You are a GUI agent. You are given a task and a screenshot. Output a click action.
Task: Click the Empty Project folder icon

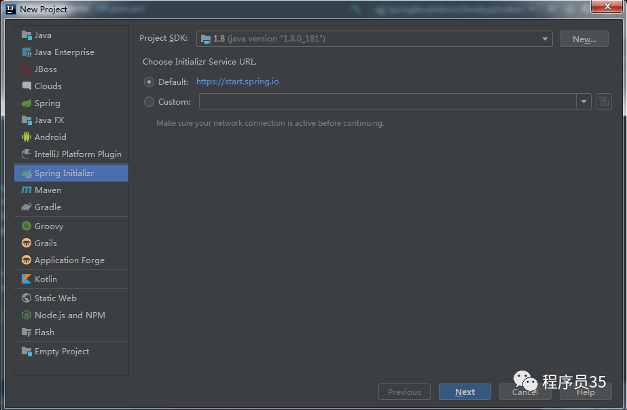[26, 351]
